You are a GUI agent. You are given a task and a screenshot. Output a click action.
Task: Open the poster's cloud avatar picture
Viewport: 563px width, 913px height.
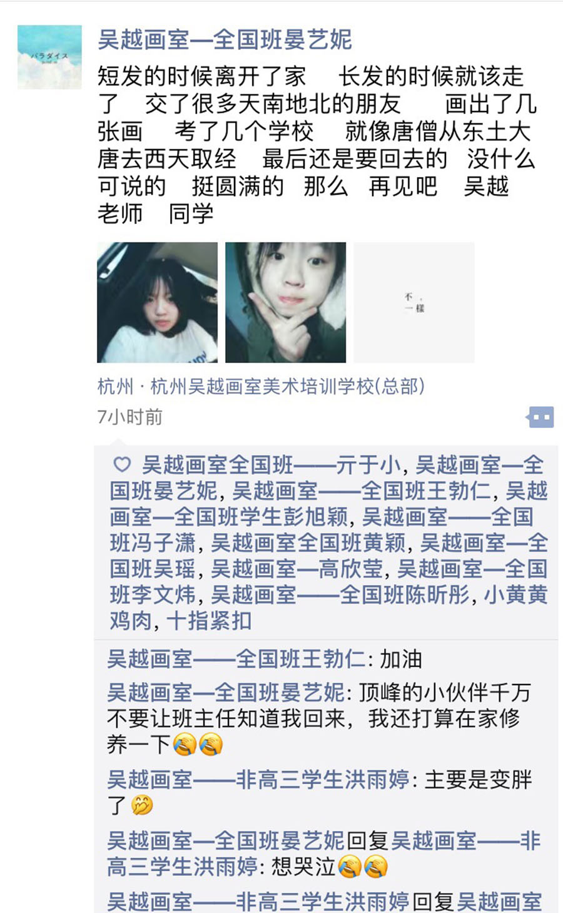point(49,57)
